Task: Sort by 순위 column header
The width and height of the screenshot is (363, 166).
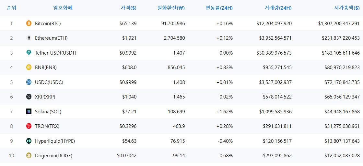Action: click(12, 8)
